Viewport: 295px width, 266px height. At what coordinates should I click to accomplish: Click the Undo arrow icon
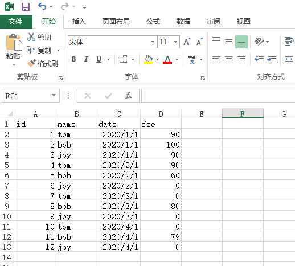[x=42, y=7]
